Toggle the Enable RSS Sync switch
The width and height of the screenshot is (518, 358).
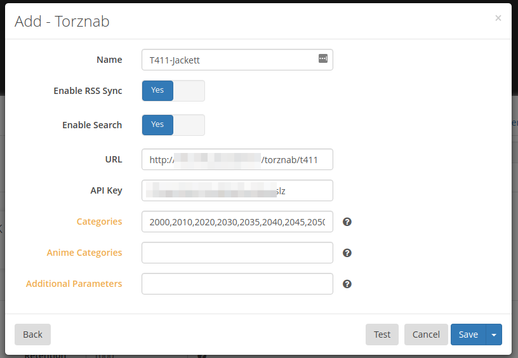point(173,91)
